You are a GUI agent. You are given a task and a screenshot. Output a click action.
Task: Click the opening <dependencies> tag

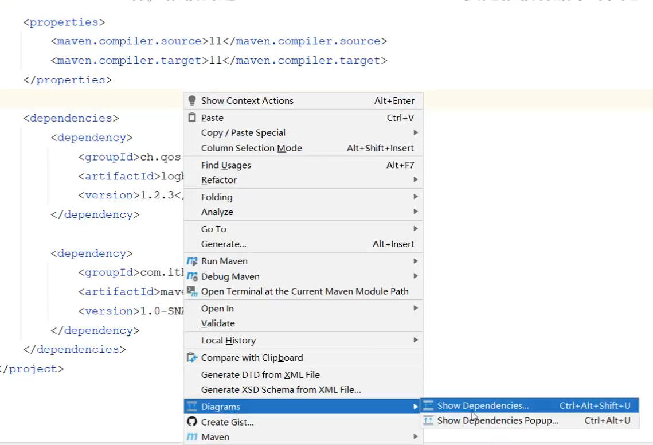tap(71, 118)
